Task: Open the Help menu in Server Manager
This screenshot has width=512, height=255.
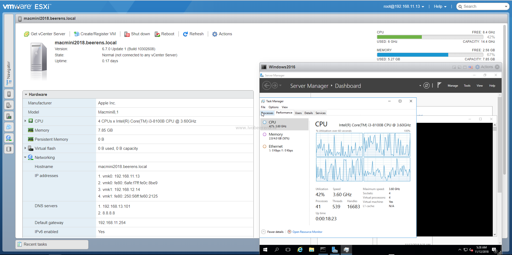Action: [x=492, y=86]
